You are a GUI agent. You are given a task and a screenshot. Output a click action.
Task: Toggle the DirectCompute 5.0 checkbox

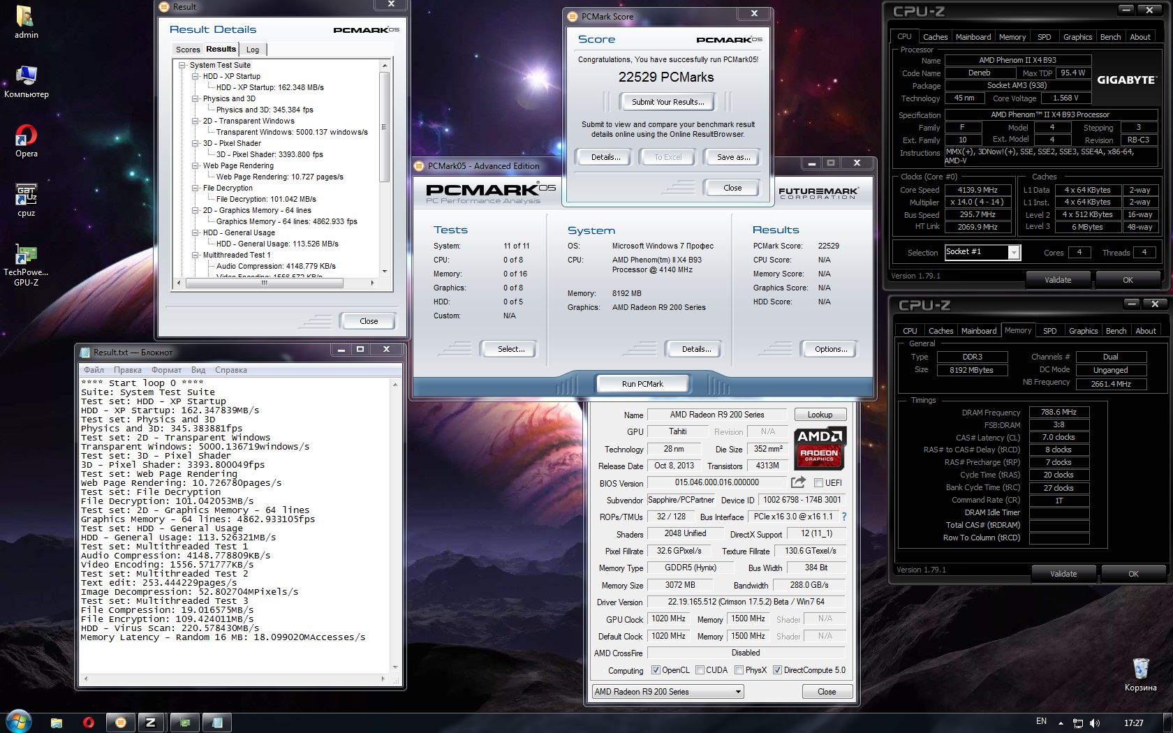pos(777,670)
